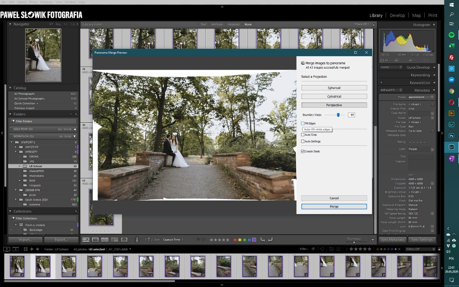459x287 pixels.
Task: Collapse the Folders panel
Action: click(10, 114)
